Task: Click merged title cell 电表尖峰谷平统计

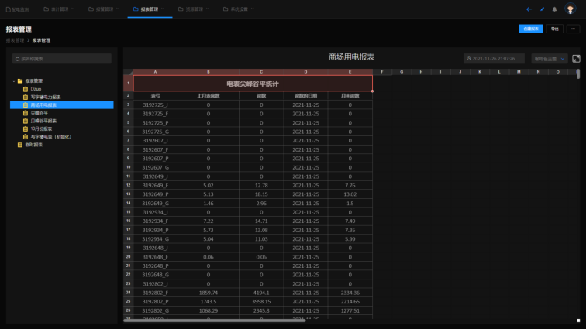Action: coord(253,84)
